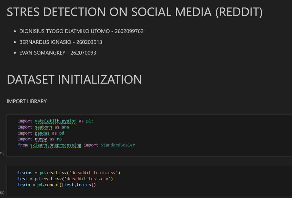This screenshot has width=292, height=198.
Task: Click the pd.concat line in the code cell
Action: click(x=57, y=185)
